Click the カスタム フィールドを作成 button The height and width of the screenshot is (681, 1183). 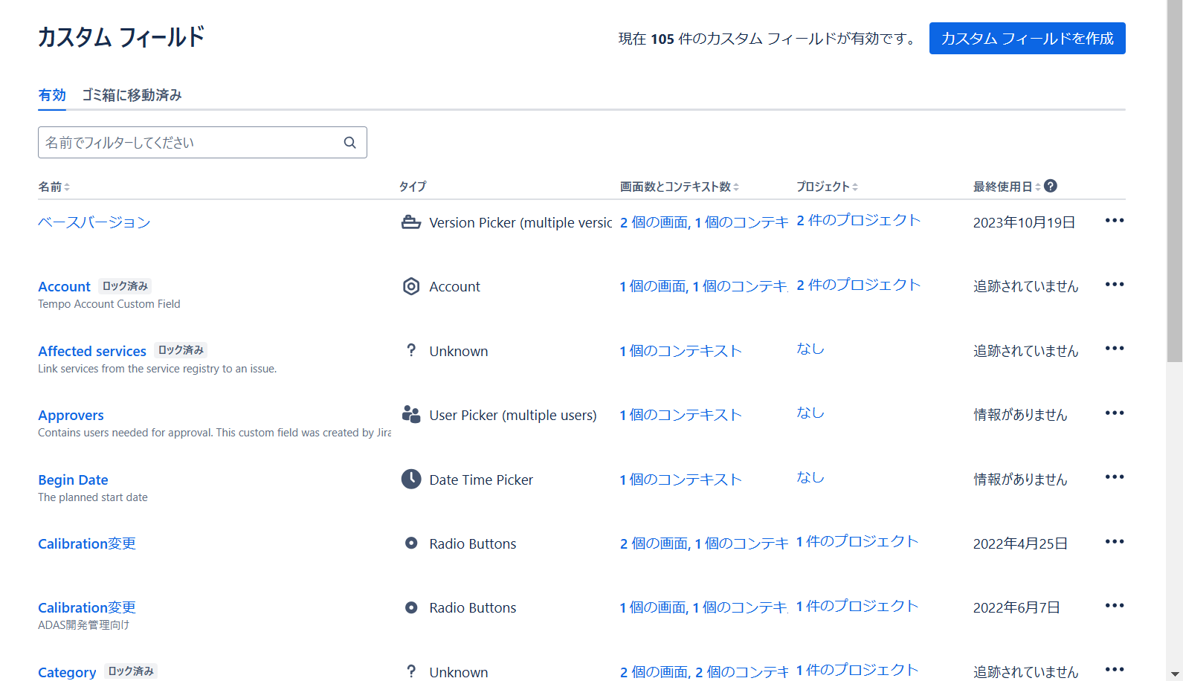coord(1027,39)
